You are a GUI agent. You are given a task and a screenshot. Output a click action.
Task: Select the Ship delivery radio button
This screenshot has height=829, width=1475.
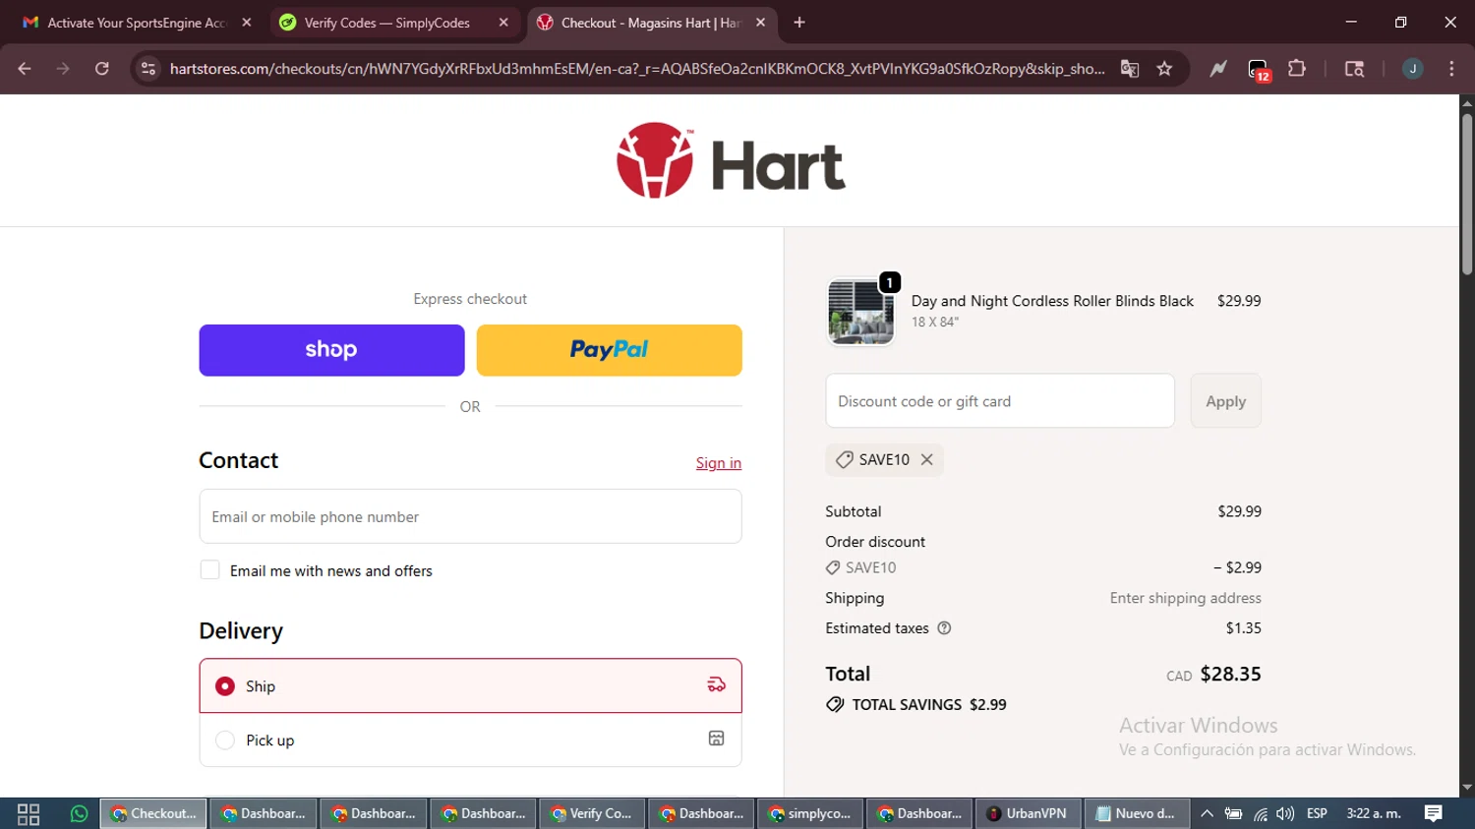click(x=225, y=685)
